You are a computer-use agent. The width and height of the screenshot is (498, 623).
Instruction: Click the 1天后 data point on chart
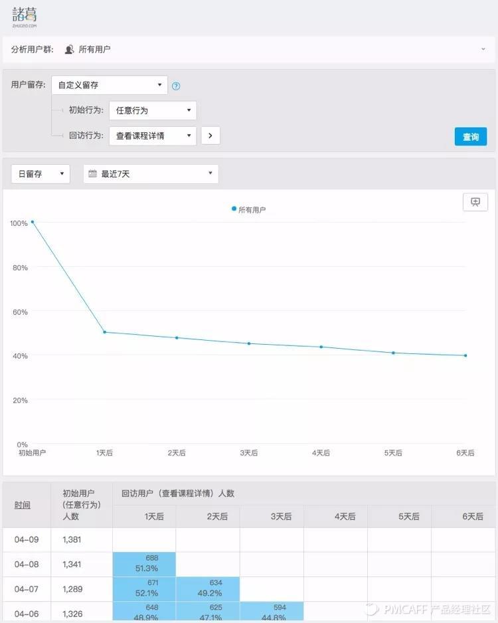105,332
